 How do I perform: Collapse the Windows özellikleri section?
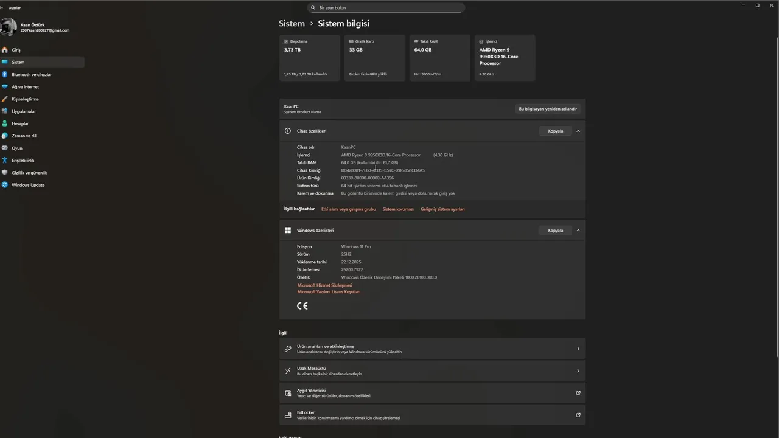[578, 231]
